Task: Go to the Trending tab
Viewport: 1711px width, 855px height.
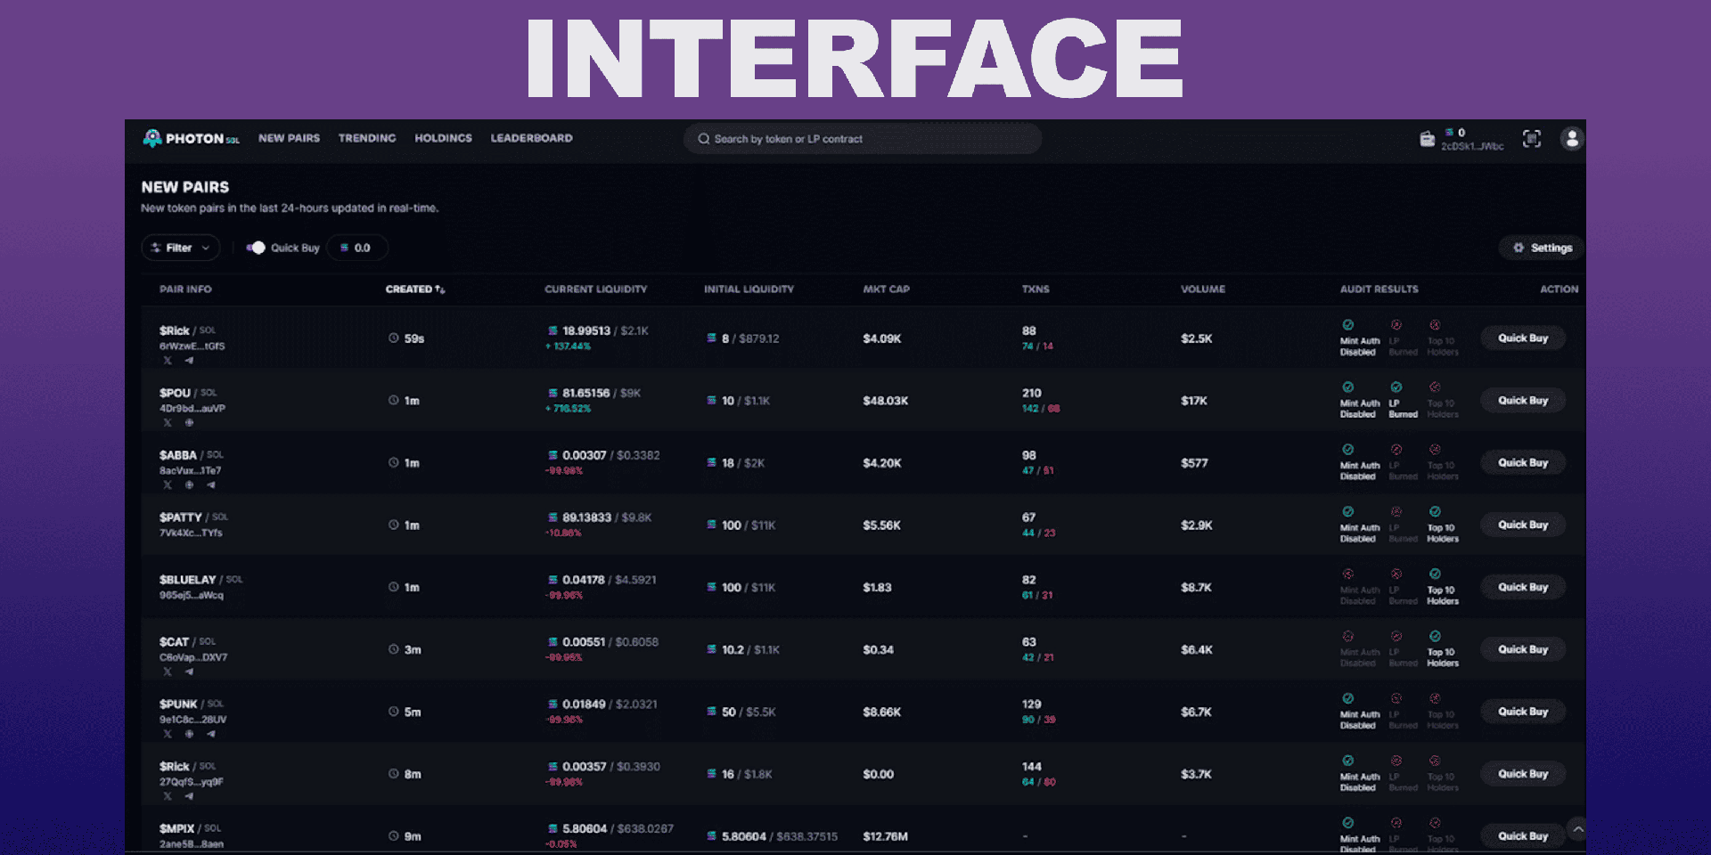Action: point(366,138)
